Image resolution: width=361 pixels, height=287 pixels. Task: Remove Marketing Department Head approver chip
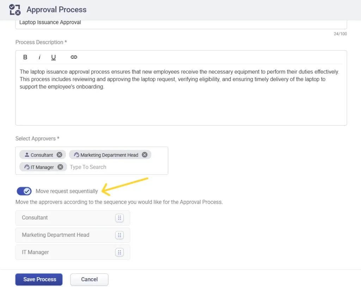(145, 155)
